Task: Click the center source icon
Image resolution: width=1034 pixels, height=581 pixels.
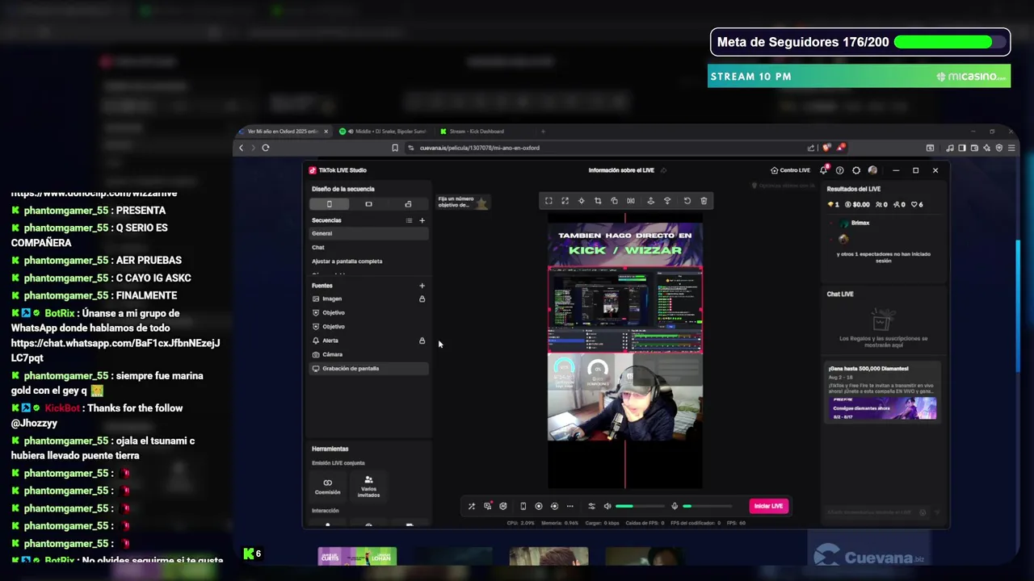Action: pyautogui.click(x=581, y=201)
